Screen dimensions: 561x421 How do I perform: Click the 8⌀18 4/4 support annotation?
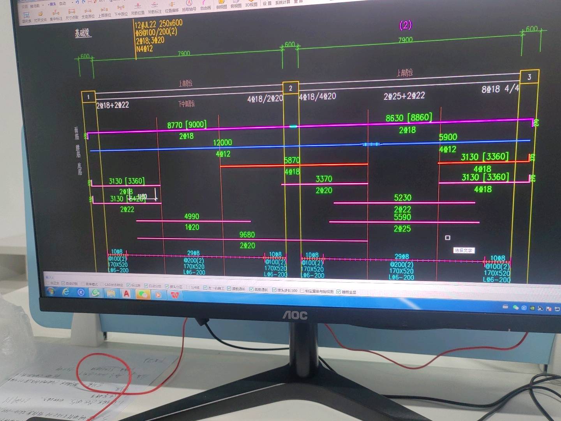pos(501,89)
